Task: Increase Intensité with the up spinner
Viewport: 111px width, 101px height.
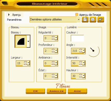Action: pos(81,62)
